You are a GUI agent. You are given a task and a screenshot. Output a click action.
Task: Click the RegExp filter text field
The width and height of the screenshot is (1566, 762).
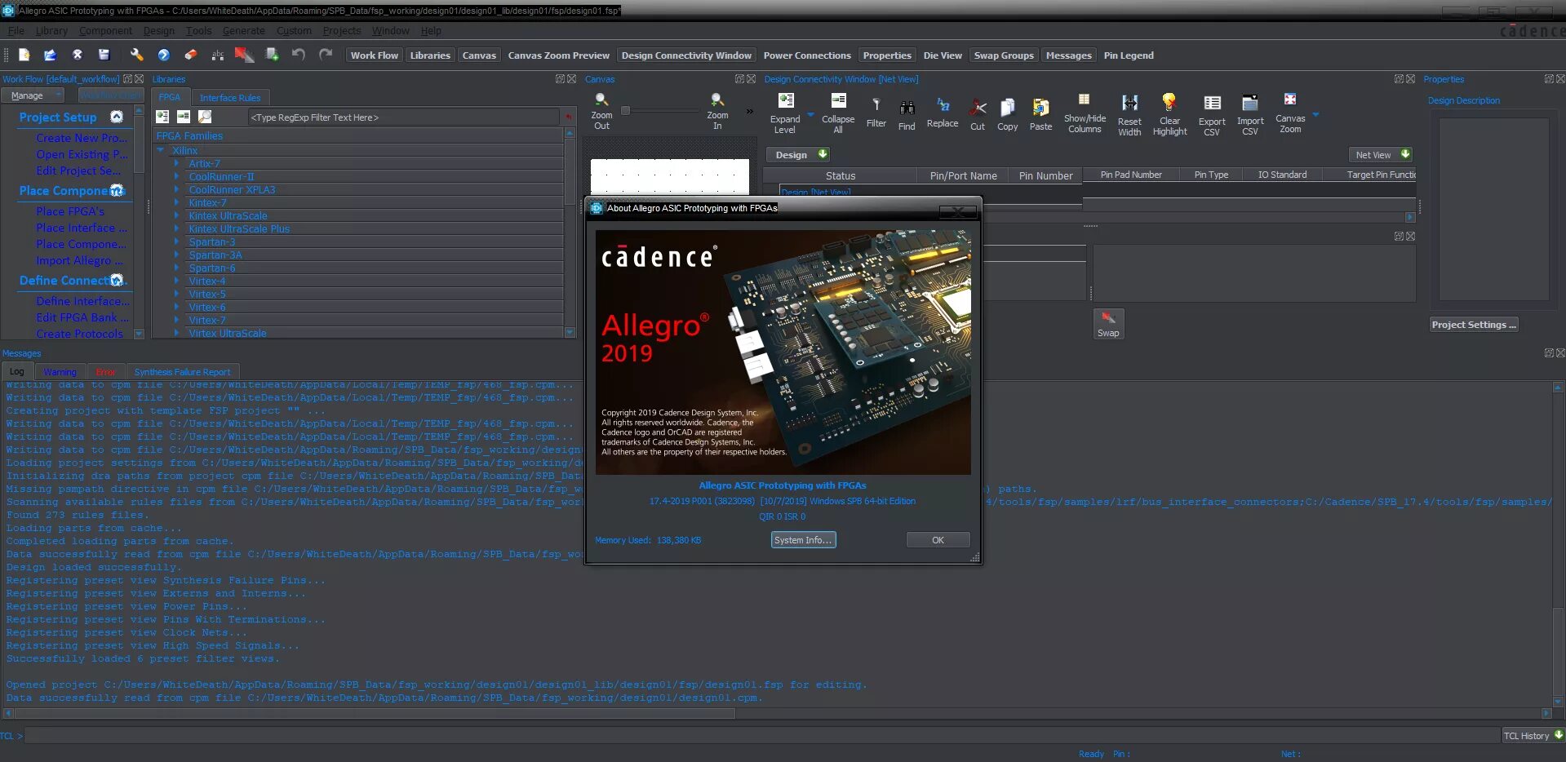point(403,117)
